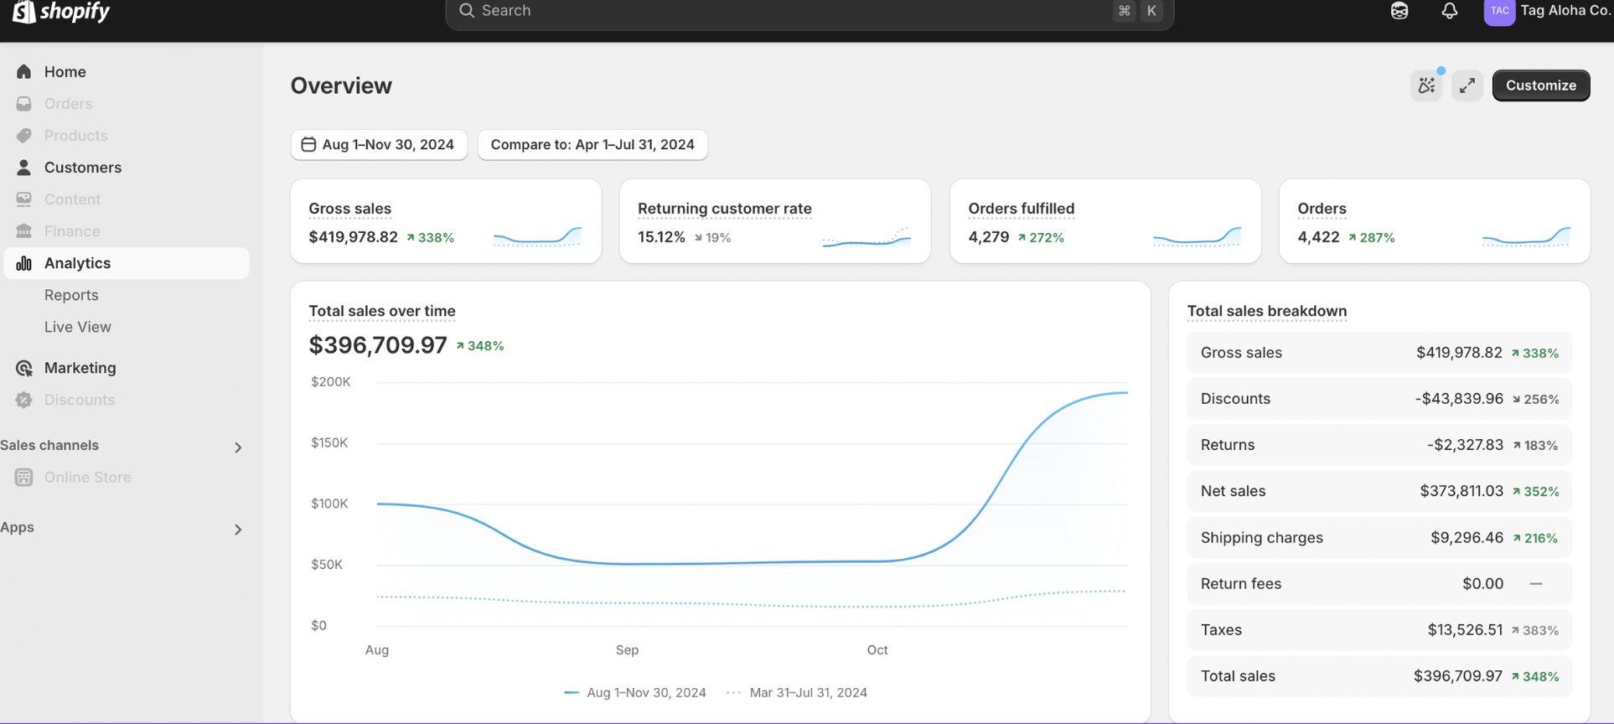Expand the Apps section
Viewport: 1614px width, 724px height.
[x=238, y=530]
